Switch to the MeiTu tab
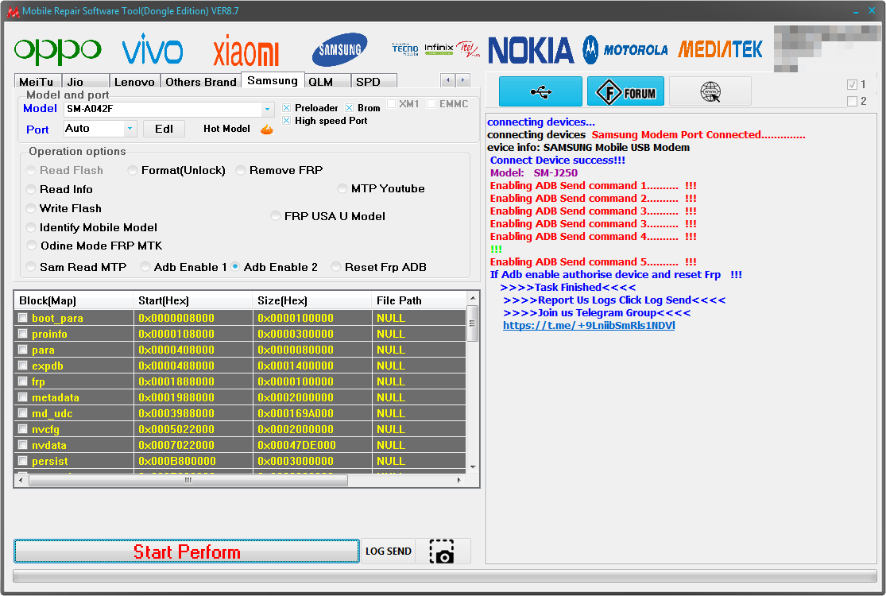This screenshot has width=886, height=596. [x=37, y=81]
